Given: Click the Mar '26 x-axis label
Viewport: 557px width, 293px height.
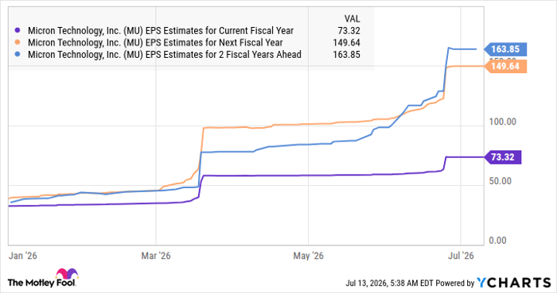Looking at the screenshot, I should pyautogui.click(x=156, y=256).
